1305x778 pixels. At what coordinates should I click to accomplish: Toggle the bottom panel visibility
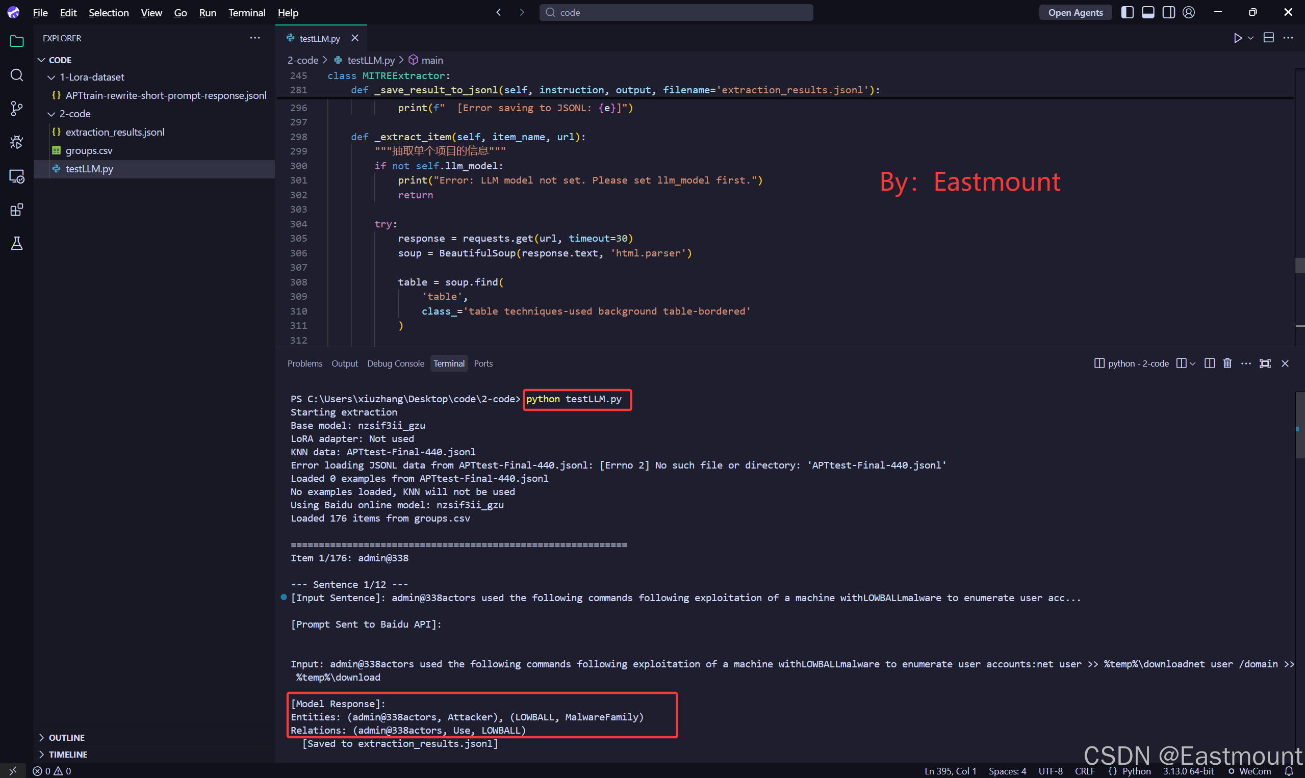pyautogui.click(x=1148, y=12)
